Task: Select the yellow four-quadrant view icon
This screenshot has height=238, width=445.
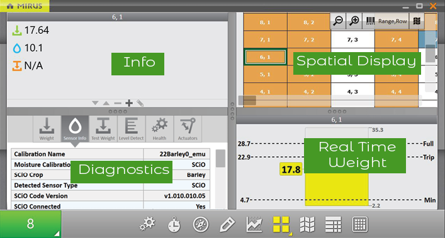Action: [x=281, y=224]
